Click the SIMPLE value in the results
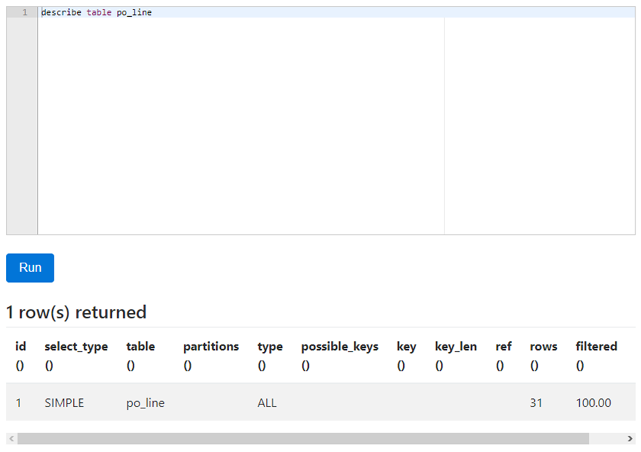641x452 pixels. pyautogui.click(x=64, y=402)
